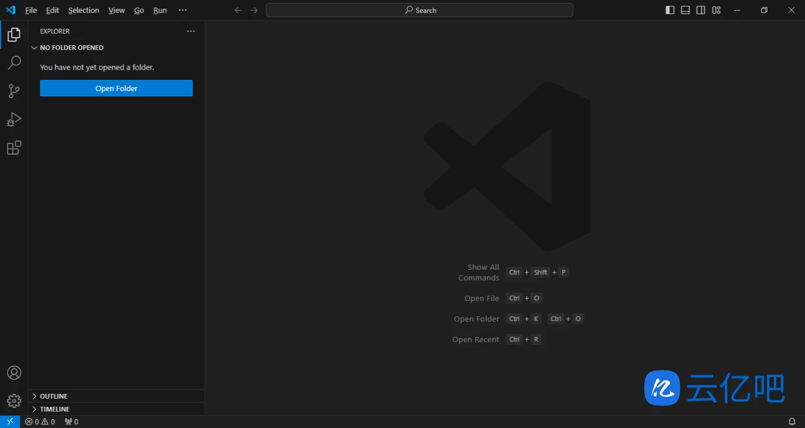Click the Search command center box
The width and height of the screenshot is (805, 428).
(x=420, y=10)
